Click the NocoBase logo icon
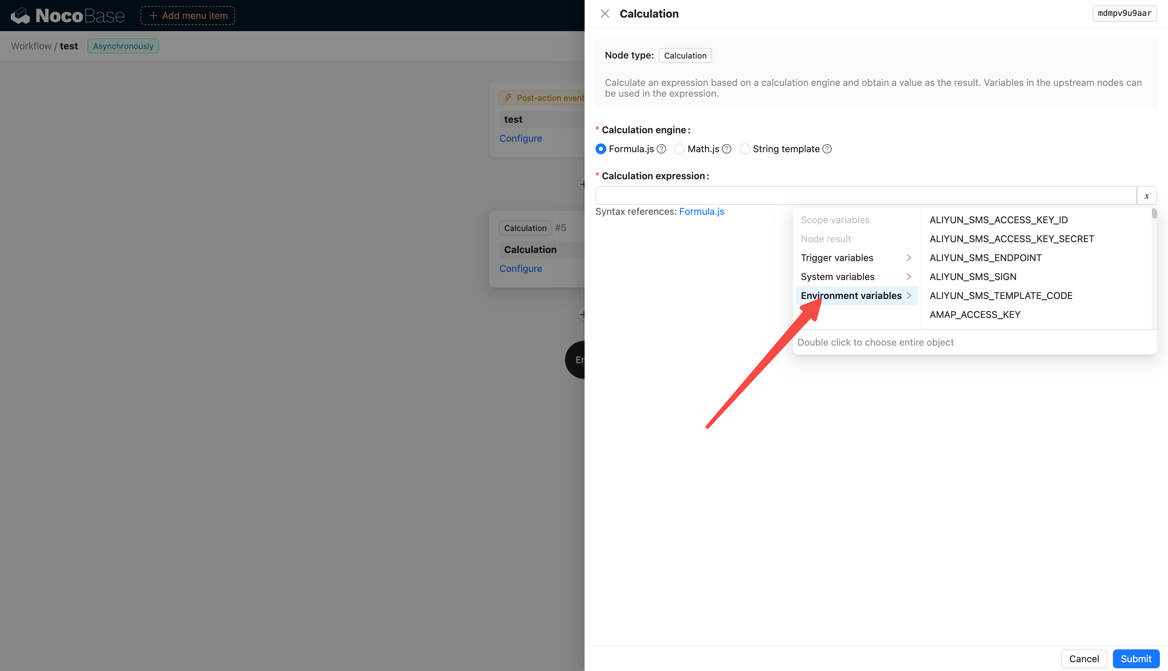Image resolution: width=1168 pixels, height=671 pixels. click(20, 16)
